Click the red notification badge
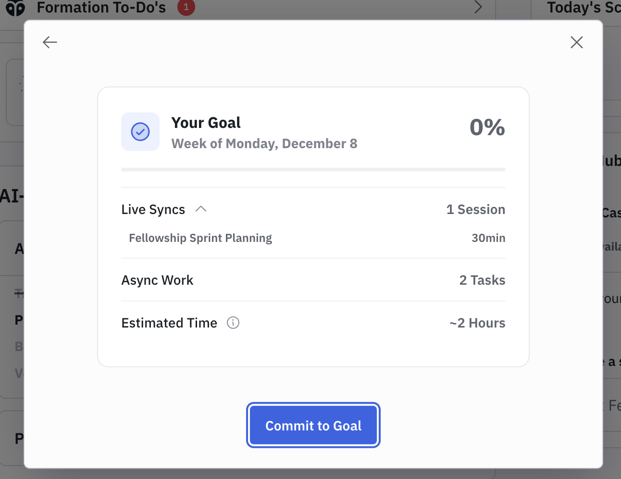Image resolution: width=621 pixels, height=479 pixels. [x=186, y=7]
